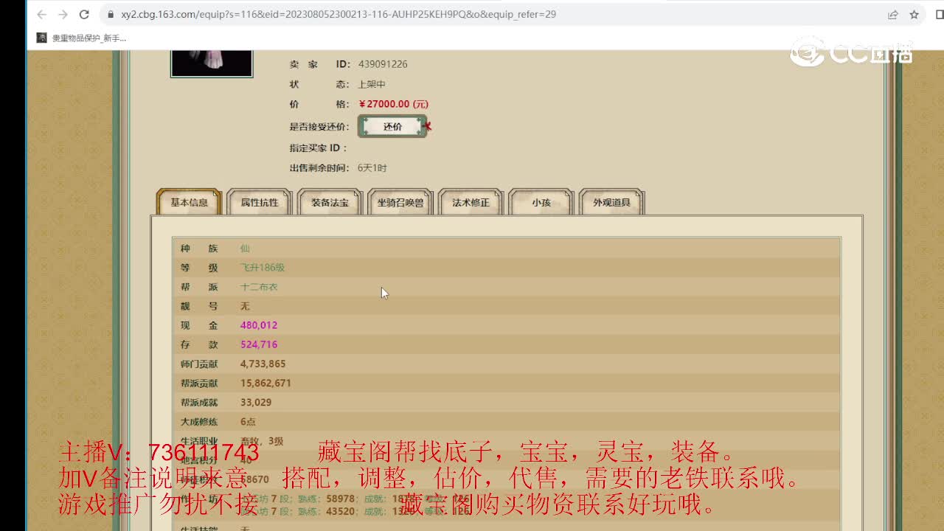This screenshot has width=944, height=531.
Task: Select the active 基本信息 tab
Action: [188, 201]
